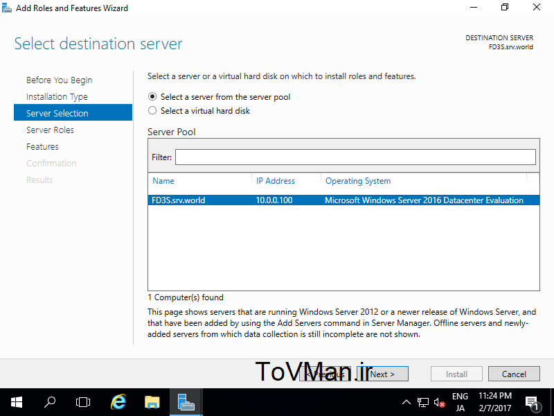Viewport: 554px width, 416px height.
Task: Go to Before You Begin step
Action: point(59,80)
